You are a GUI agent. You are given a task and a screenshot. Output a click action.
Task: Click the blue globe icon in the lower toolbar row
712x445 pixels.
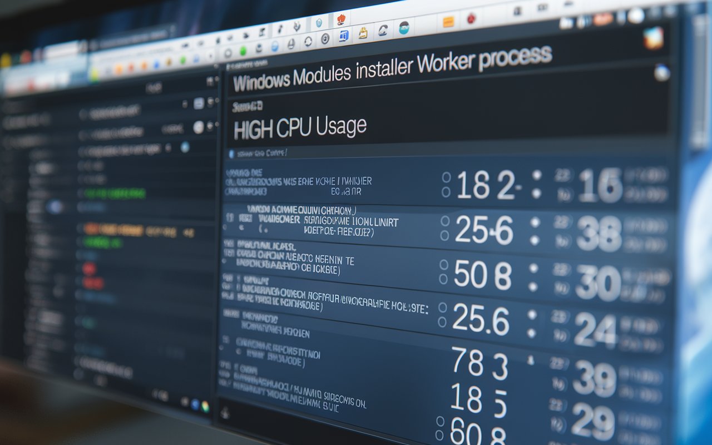(276, 47)
